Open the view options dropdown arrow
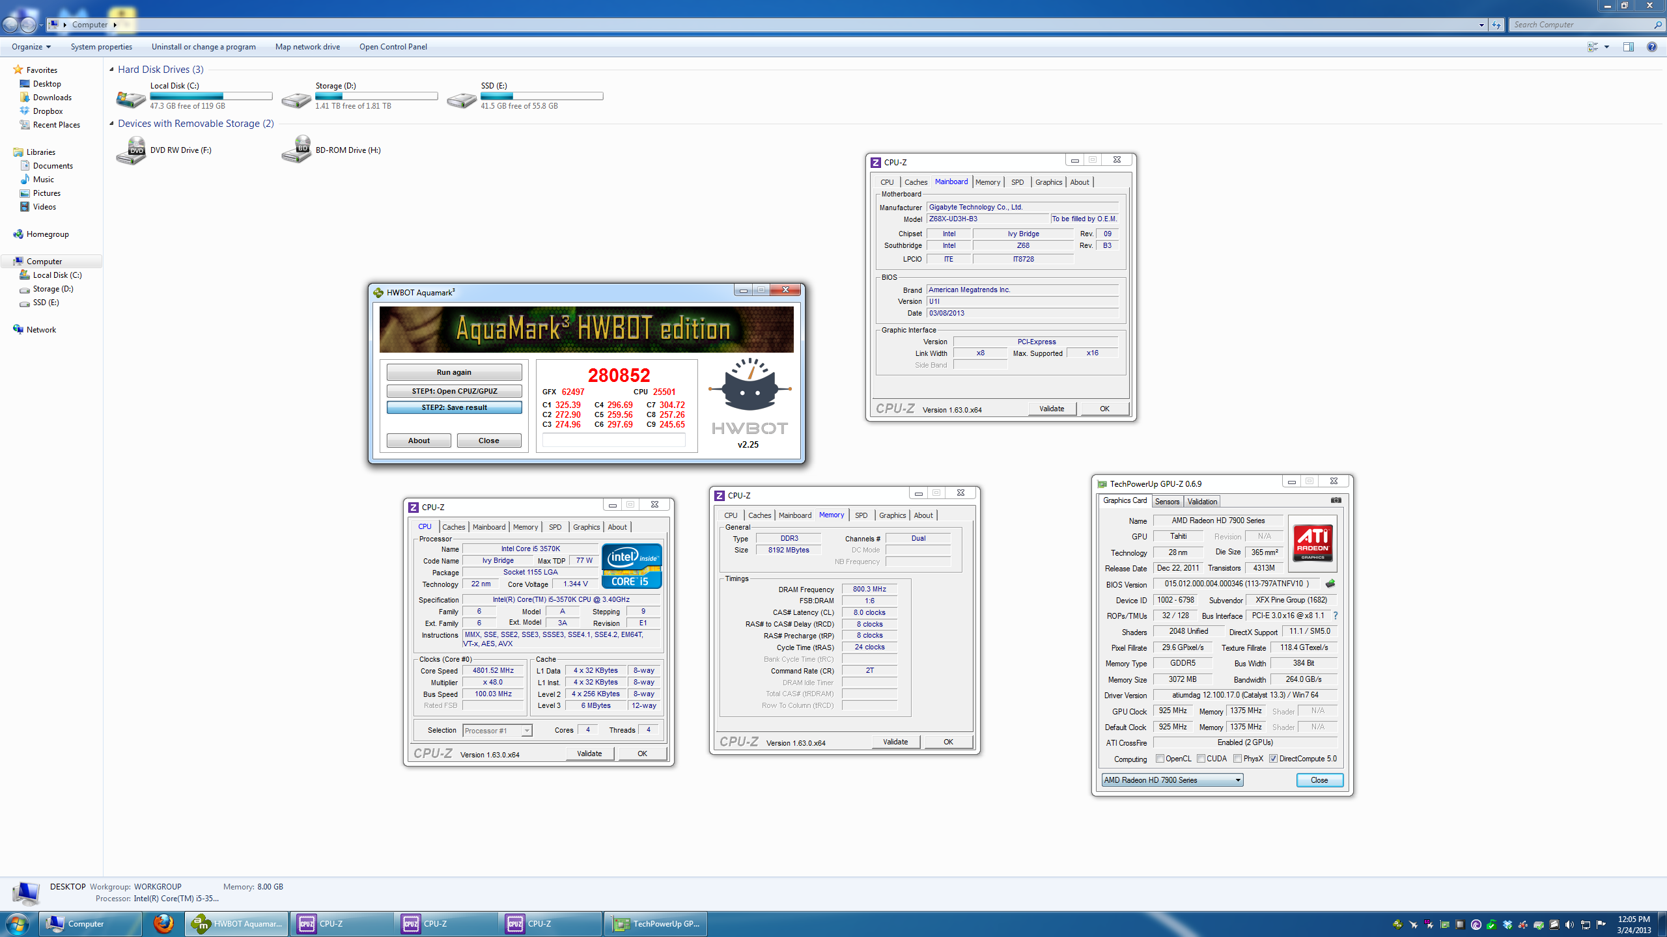Image resolution: width=1667 pixels, height=937 pixels. tap(1606, 47)
